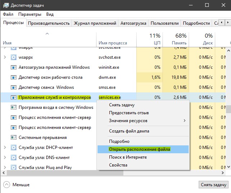
Task: Open the Вид menu
Action: point(50,14)
